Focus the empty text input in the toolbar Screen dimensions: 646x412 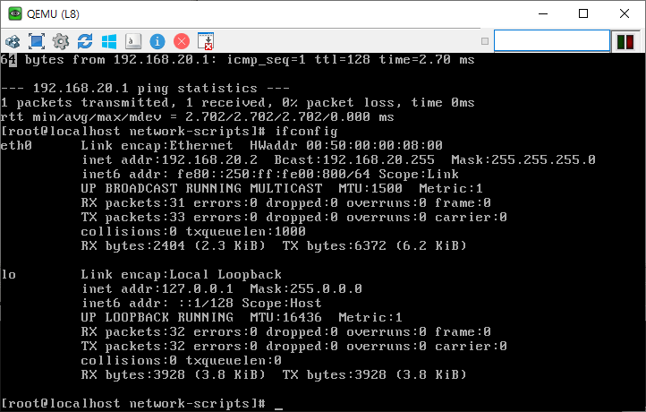(x=552, y=41)
